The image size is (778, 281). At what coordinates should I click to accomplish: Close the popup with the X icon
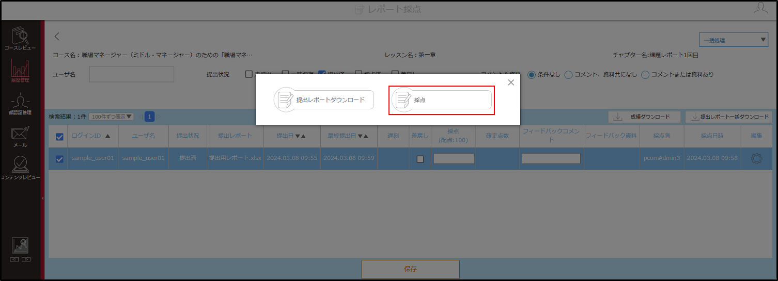[511, 82]
